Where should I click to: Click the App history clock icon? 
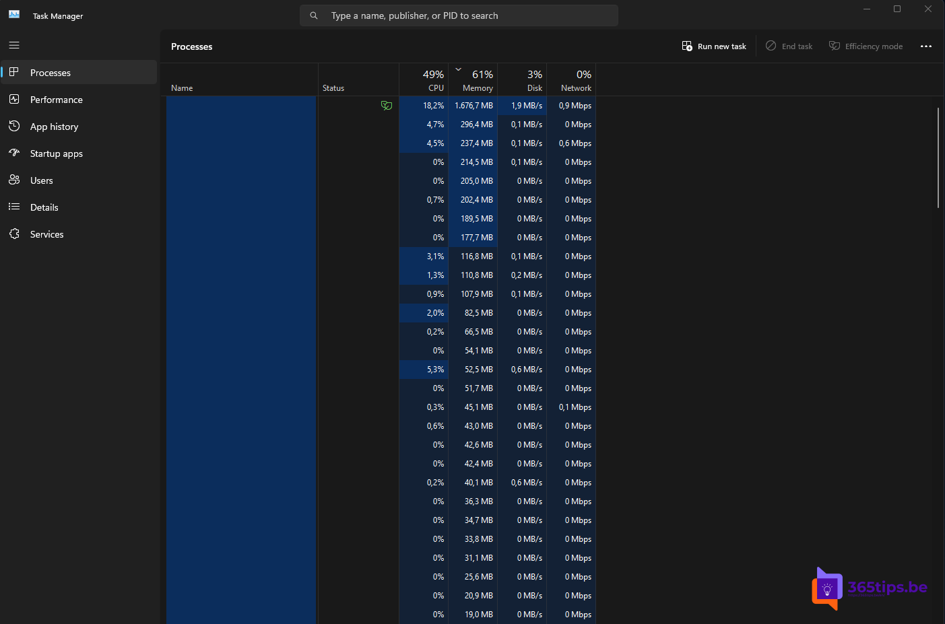pyautogui.click(x=13, y=126)
